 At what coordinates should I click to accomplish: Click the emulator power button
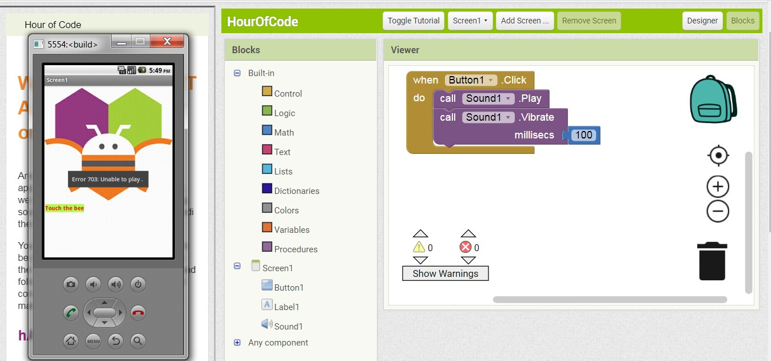click(138, 284)
